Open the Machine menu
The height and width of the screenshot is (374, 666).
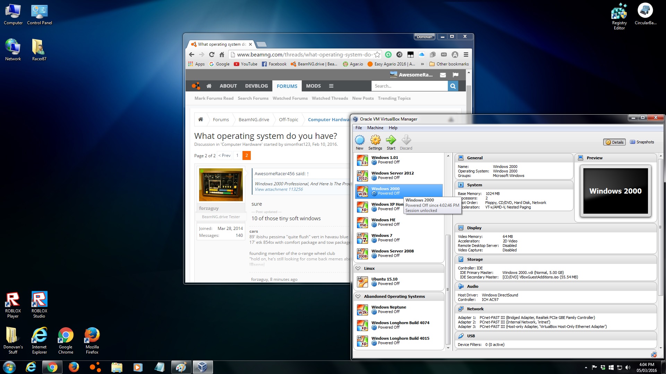(x=375, y=128)
